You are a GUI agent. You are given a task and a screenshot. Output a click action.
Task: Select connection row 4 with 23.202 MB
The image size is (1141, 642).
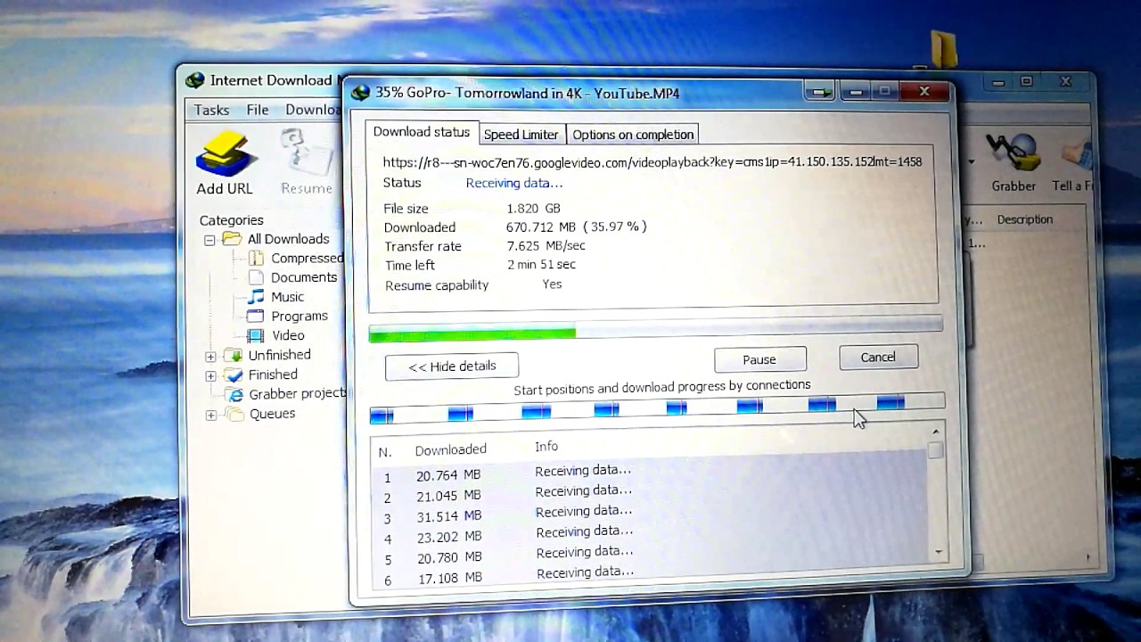click(649, 534)
